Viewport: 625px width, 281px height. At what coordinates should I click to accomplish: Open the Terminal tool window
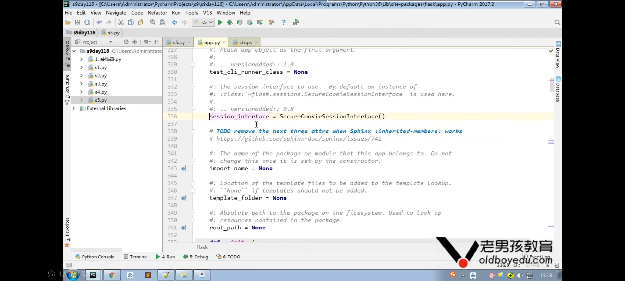[x=136, y=257]
